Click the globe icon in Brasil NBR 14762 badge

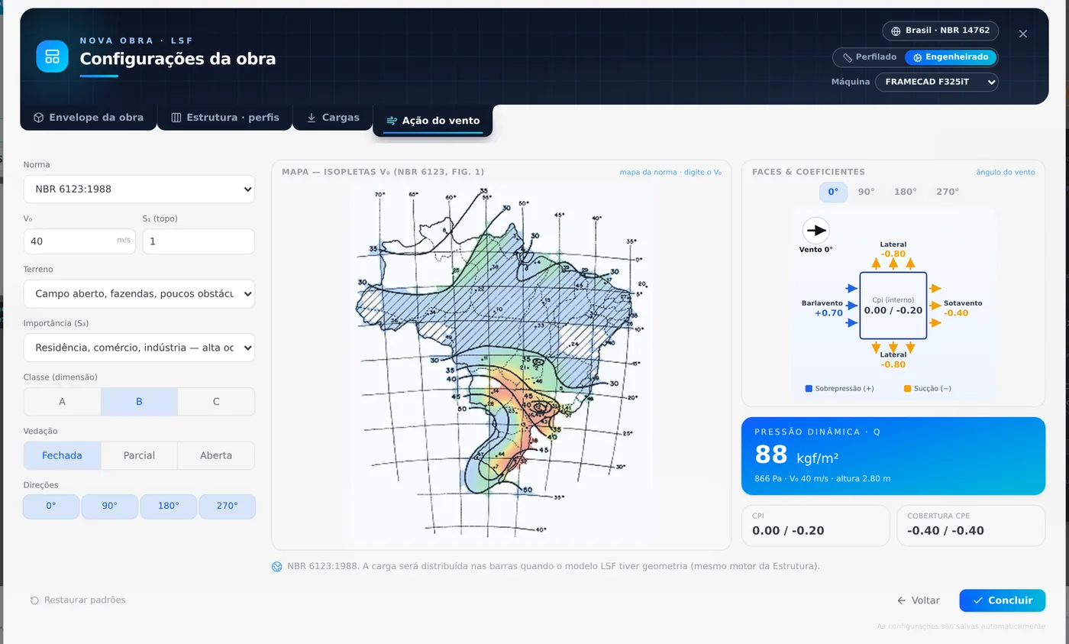pos(896,31)
